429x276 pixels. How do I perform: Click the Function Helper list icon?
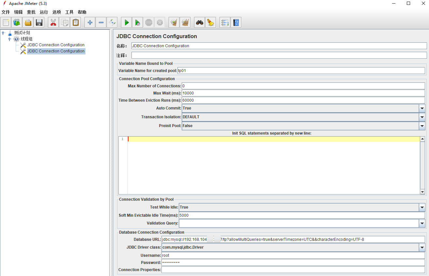tap(225, 22)
